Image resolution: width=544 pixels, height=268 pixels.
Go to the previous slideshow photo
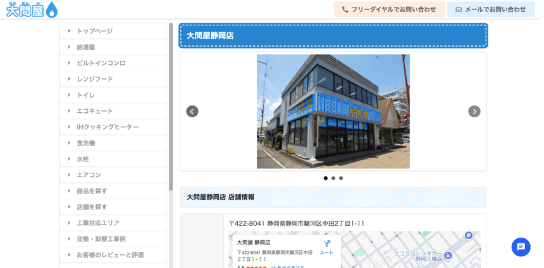tap(192, 112)
